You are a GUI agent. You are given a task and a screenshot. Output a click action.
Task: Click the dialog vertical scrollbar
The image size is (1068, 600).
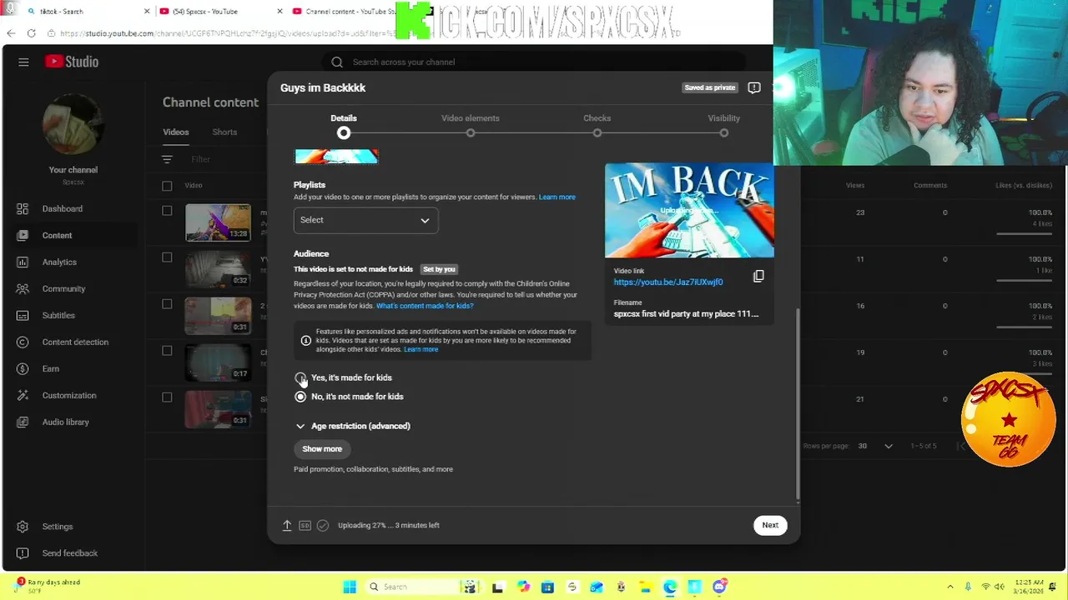pos(798,402)
